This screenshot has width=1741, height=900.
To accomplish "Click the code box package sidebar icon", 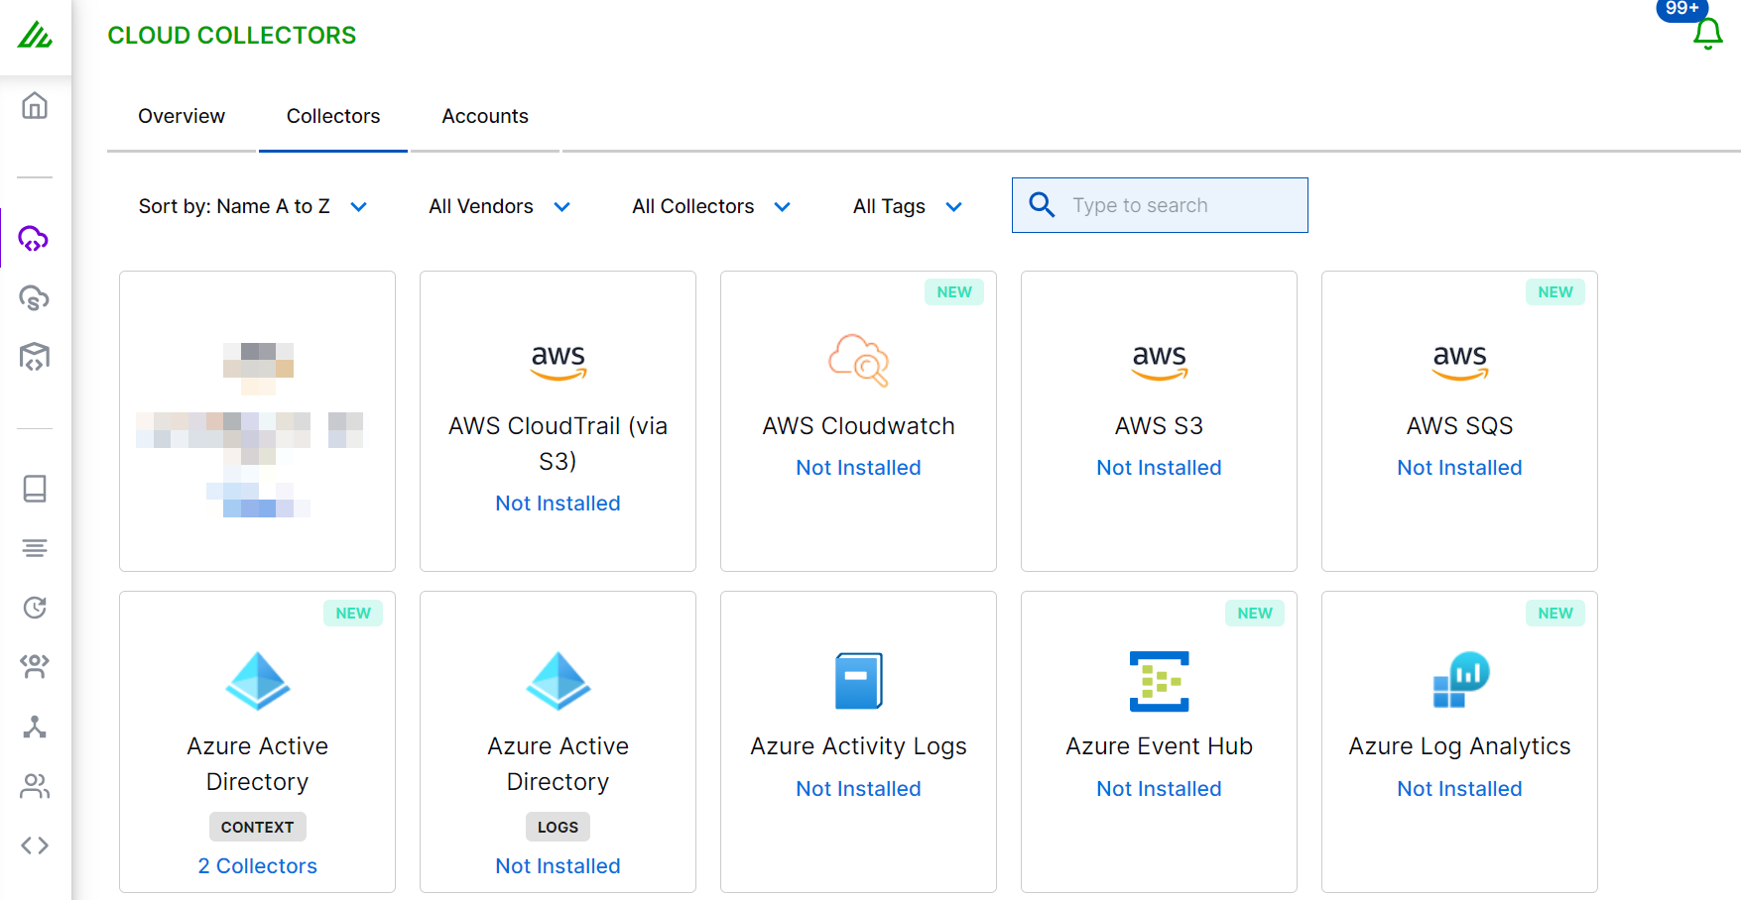I will (x=35, y=357).
